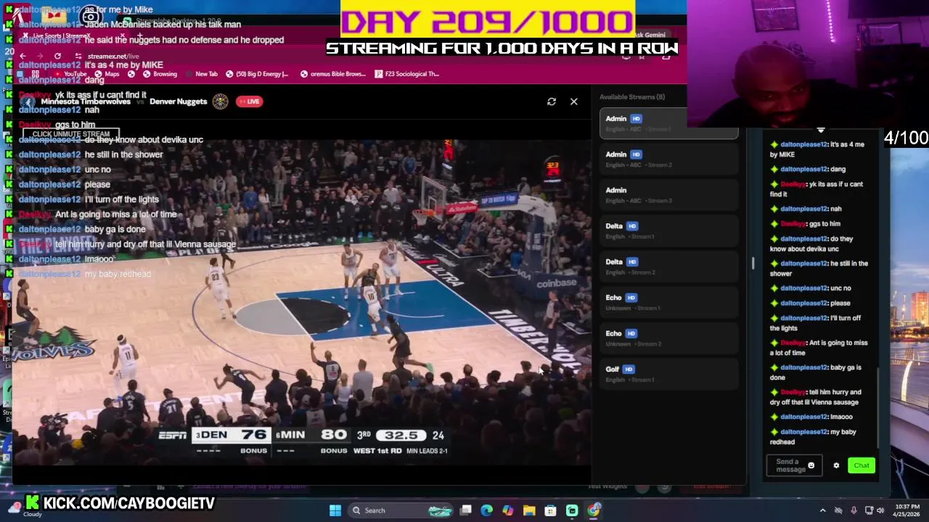
Task: Click the Denver Nuggets team logo
Action: [x=220, y=101]
